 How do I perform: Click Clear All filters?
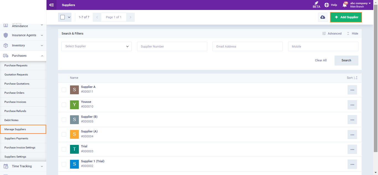tap(321, 60)
